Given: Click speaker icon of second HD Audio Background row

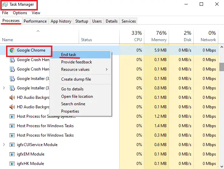Looking at the screenshot, I should (12, 107).
